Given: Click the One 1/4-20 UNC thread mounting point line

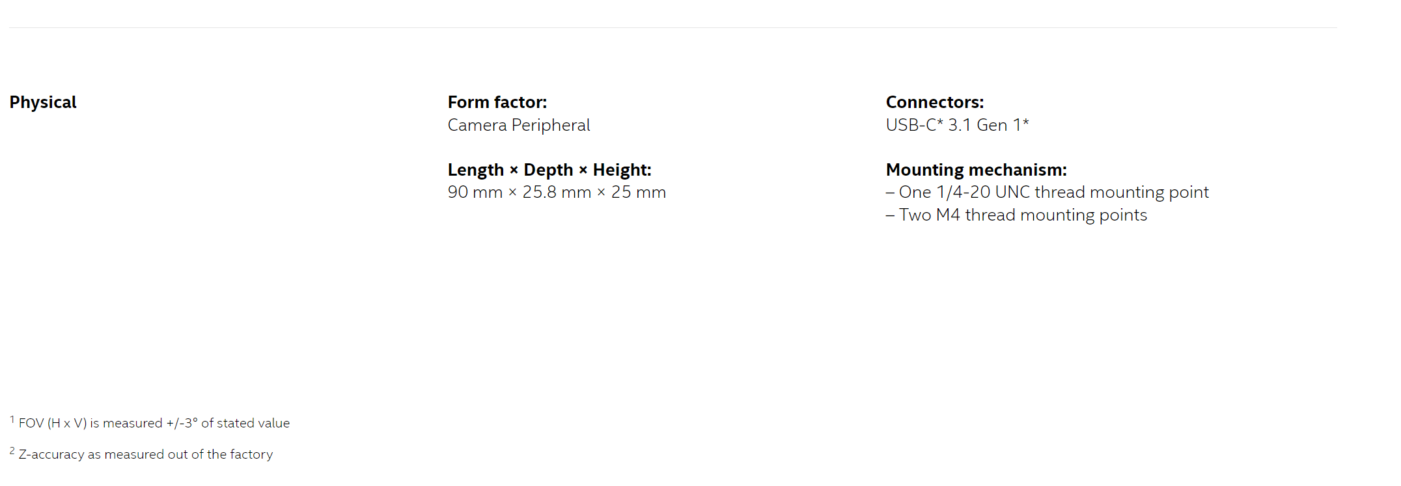Looking at the screenshot, I should pyautogui.click(x=1047, y=193).
